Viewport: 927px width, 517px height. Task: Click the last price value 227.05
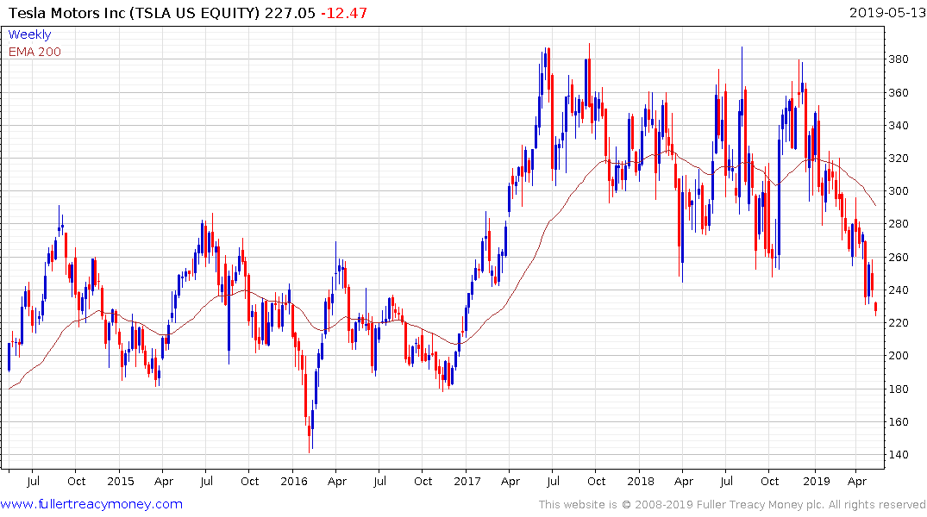291,13
